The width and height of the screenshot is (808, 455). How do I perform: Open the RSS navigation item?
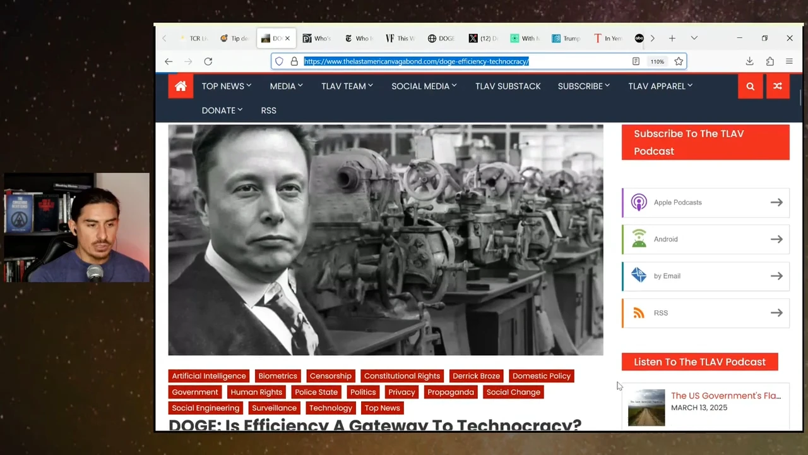[269, 111]
